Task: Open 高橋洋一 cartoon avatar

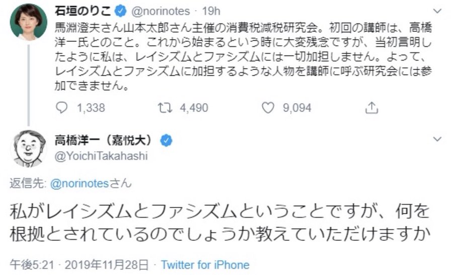Action: 28,149
